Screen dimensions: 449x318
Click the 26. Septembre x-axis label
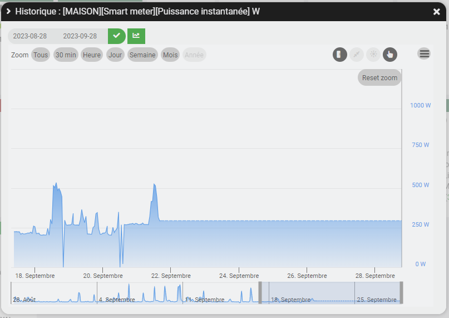[307, 276]
